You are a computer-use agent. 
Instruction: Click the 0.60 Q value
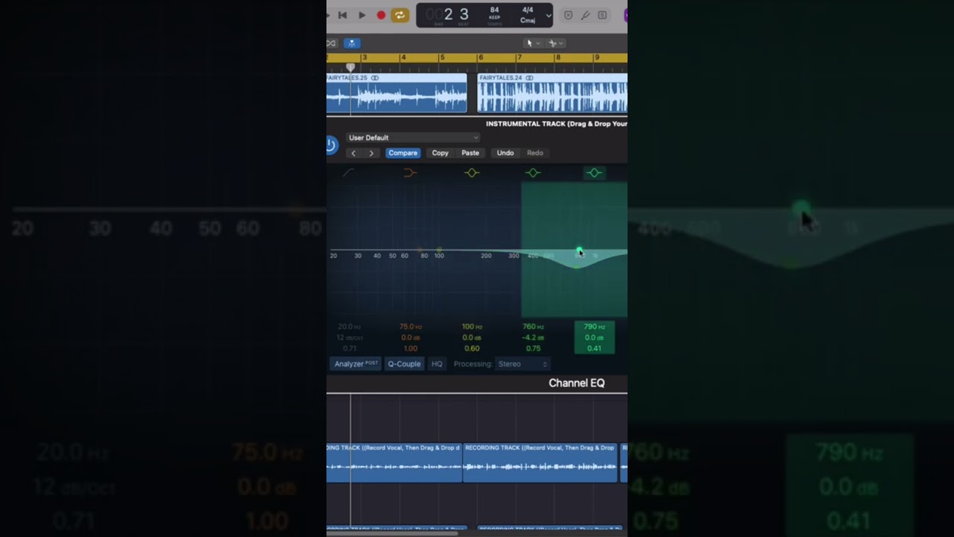472,348
